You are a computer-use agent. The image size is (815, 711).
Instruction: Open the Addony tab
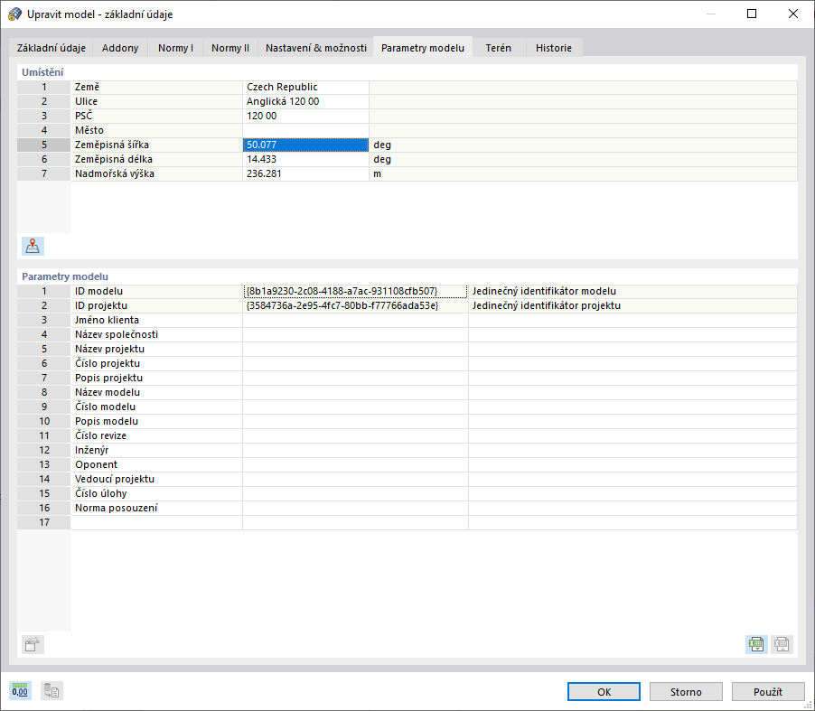click(120, 48)
